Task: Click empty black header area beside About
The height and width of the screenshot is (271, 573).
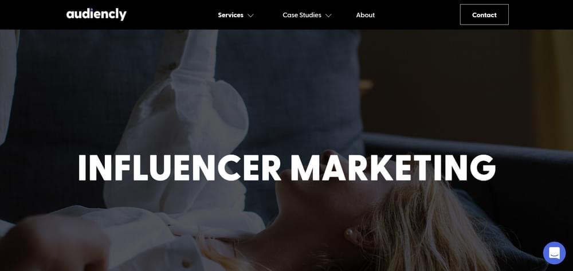Action: (417, 14)
